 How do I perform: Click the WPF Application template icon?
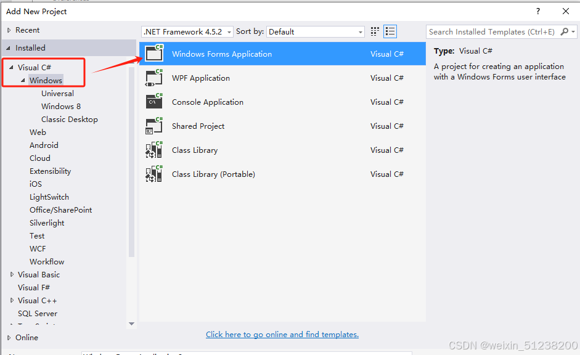coord(154,78)
